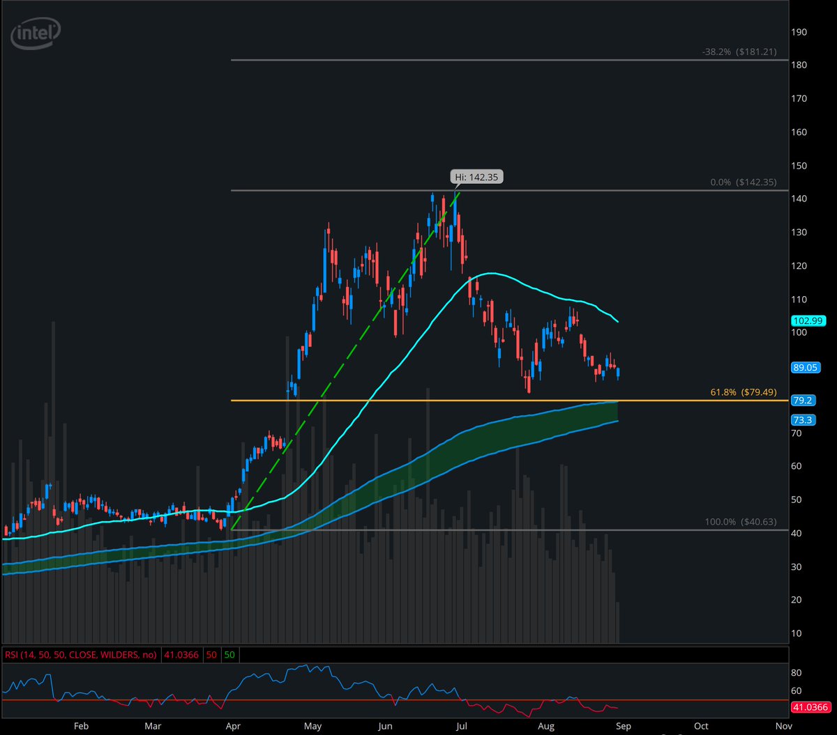
Task: Select the 0.0% ($142.35) Fibonacci label
Action: 742,182
